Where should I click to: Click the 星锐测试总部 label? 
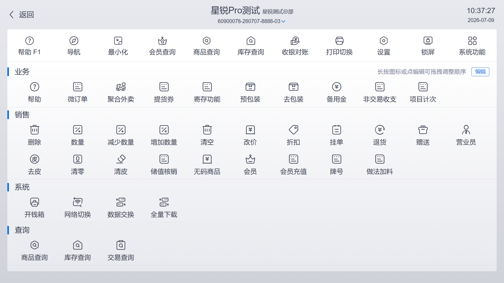(x=278, y=12)
